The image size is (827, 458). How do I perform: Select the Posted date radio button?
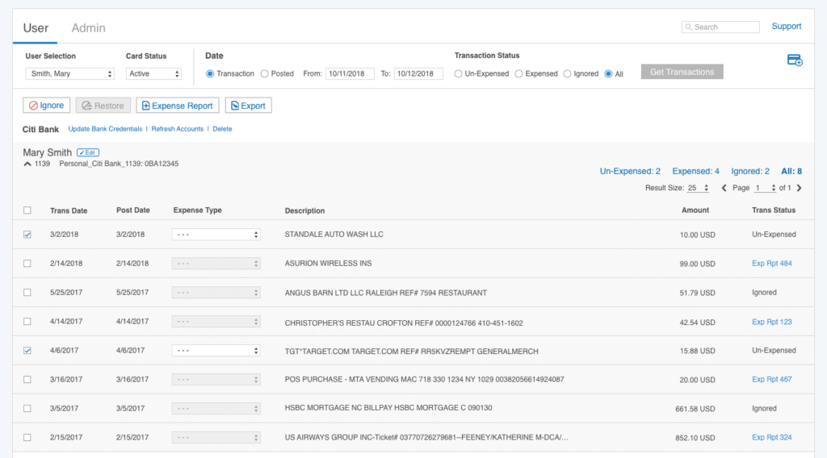(x=264, y=73)
